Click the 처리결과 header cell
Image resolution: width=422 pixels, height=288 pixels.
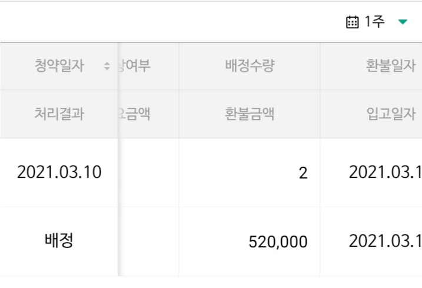click(x=59, y=114)
